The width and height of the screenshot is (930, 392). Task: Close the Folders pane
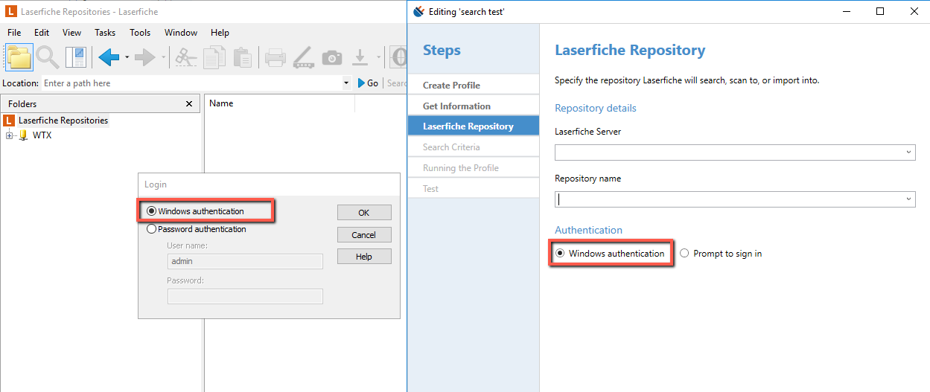pyautogui.click(x=188, y=104)
